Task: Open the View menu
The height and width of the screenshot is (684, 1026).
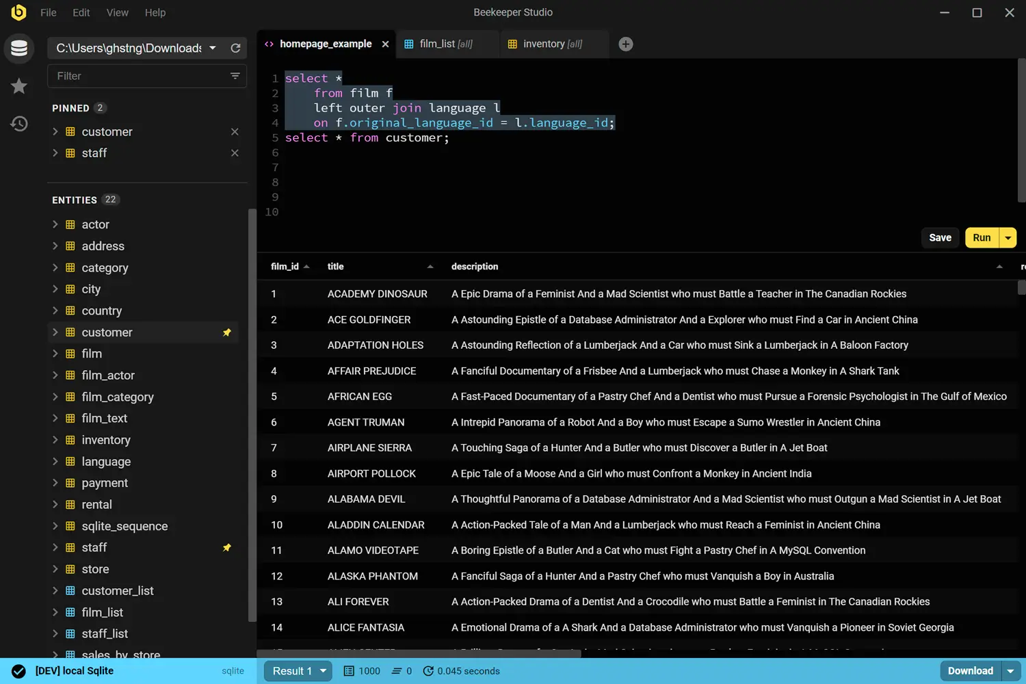Action: tap(117, 12)
